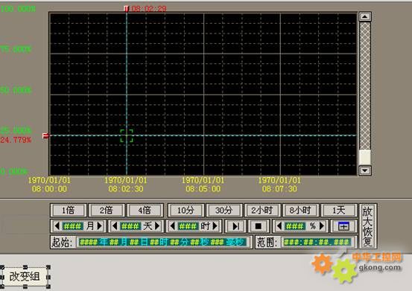This screenshot has width=412, height=291.
Task: Click the 08:00:00 time axis label
Action: (x=49, y=189)
